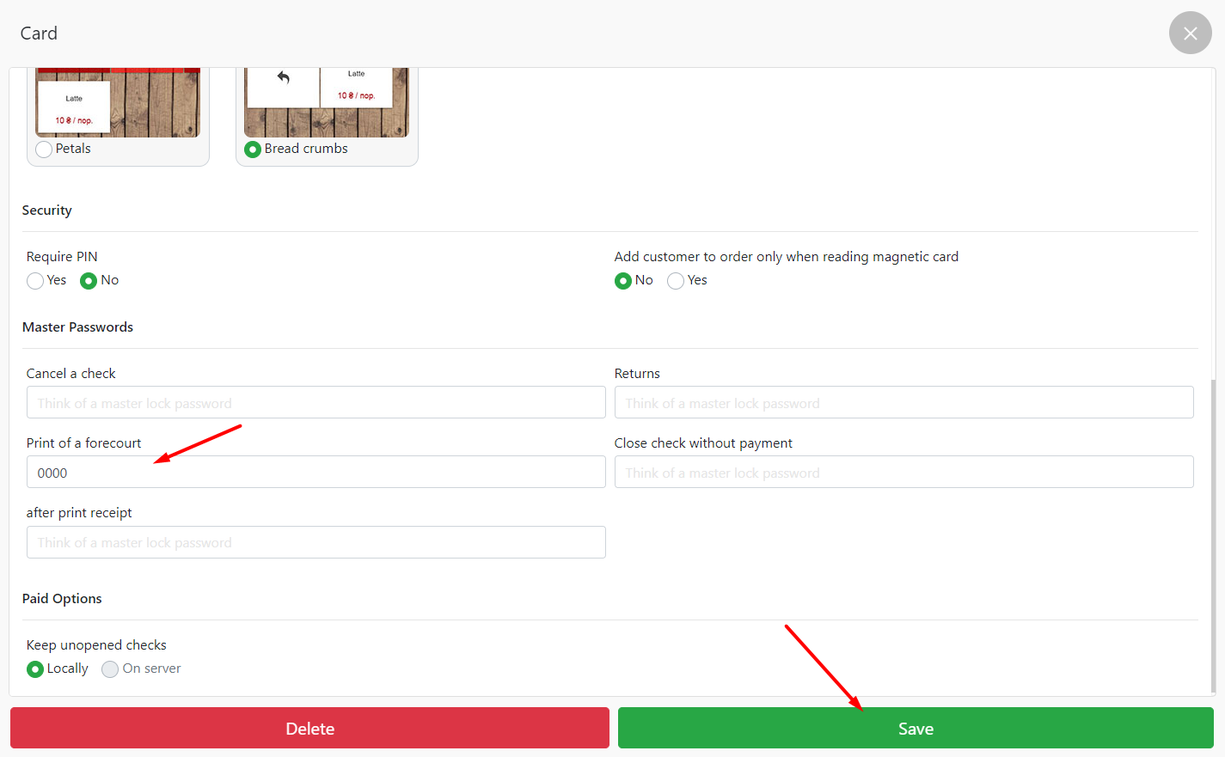Click the vertical scrollbar on the right

point(1212,533)
